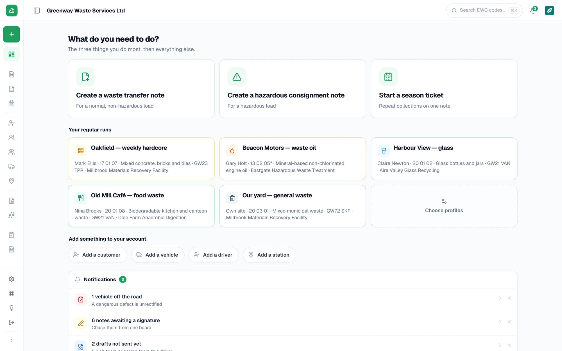Screen dimensions: 562x351
Task: Click the red clipboard icon for vehicle off road
Action: [81, 300]
